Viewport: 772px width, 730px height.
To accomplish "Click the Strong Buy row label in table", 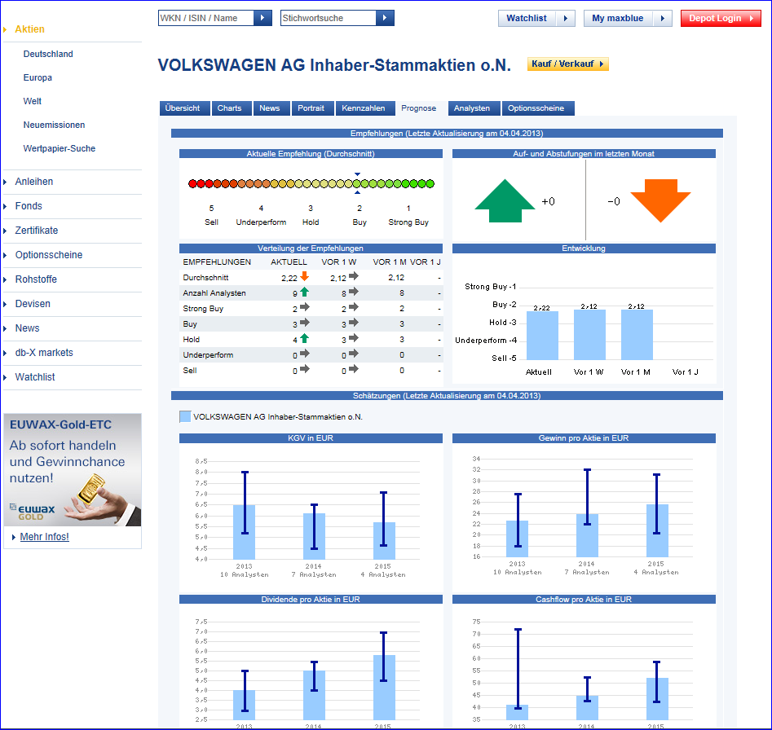I will click(203, 309).
